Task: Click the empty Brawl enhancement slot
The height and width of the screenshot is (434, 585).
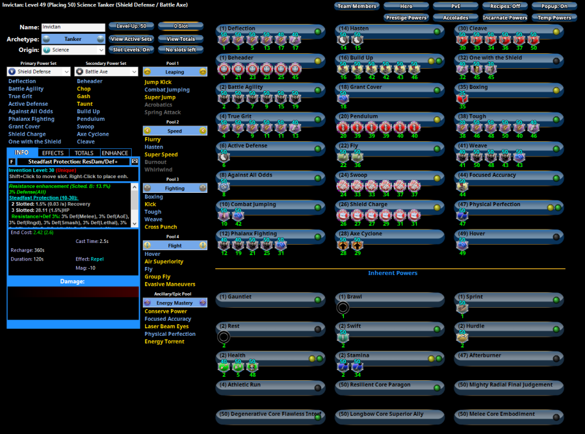Action: 343,308
